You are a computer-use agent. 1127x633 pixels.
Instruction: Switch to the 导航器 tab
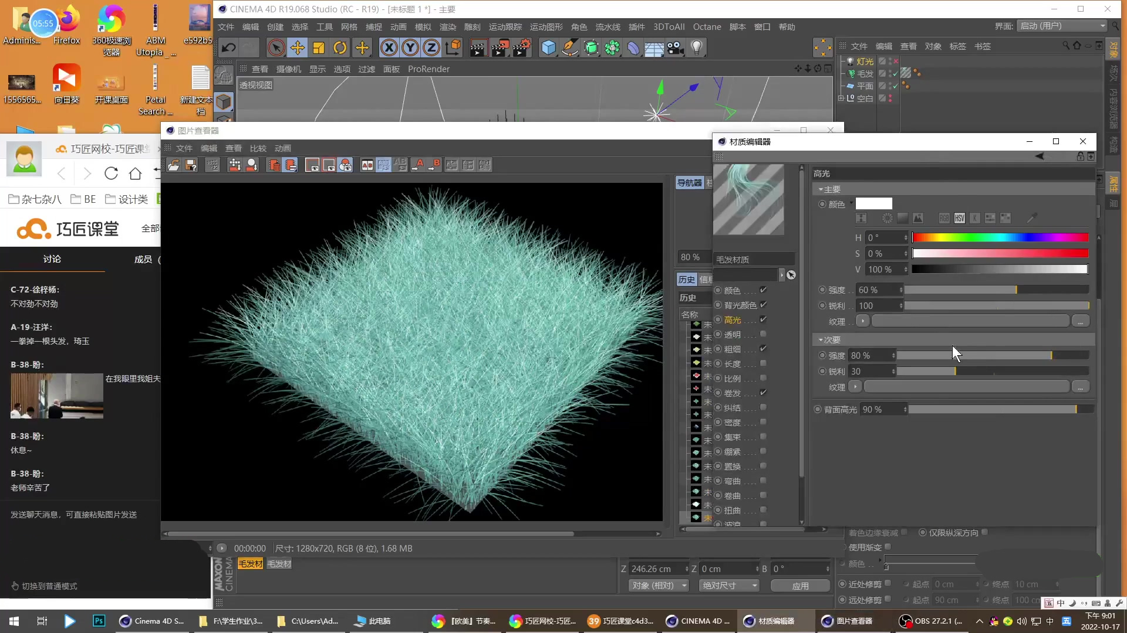(x=690, y=183)
